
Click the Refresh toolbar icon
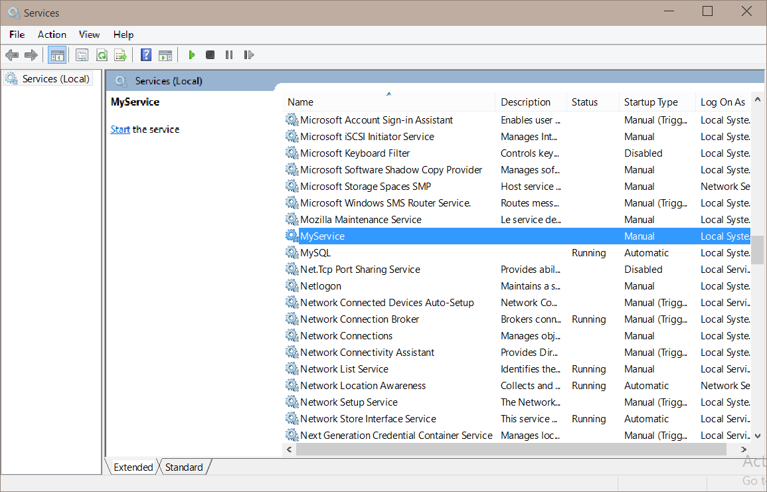click(x=102, y=55)
